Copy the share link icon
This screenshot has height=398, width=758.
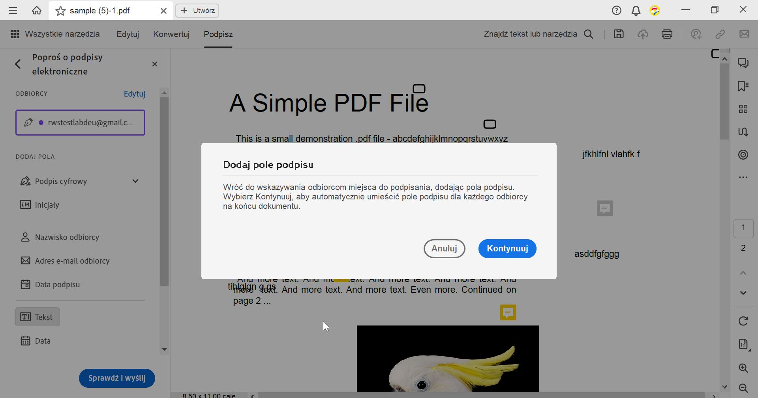point(720,34)
